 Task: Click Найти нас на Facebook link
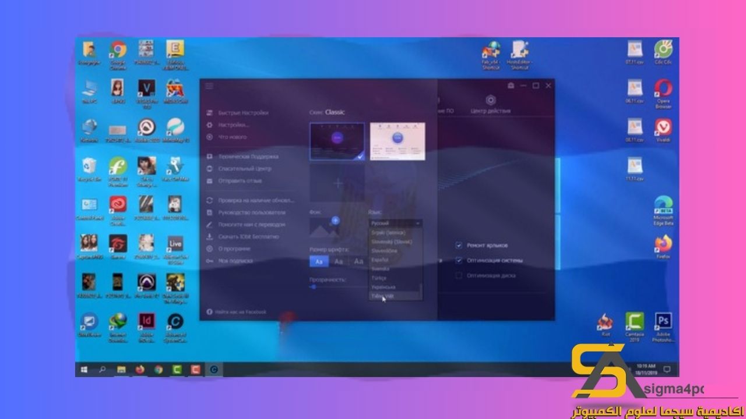pyautogui.click(x=237, y=312)
